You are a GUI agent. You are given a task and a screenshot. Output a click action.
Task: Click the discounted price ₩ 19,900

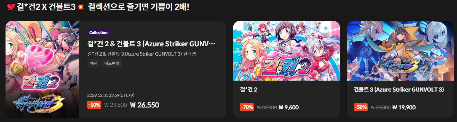coord(404,107)
